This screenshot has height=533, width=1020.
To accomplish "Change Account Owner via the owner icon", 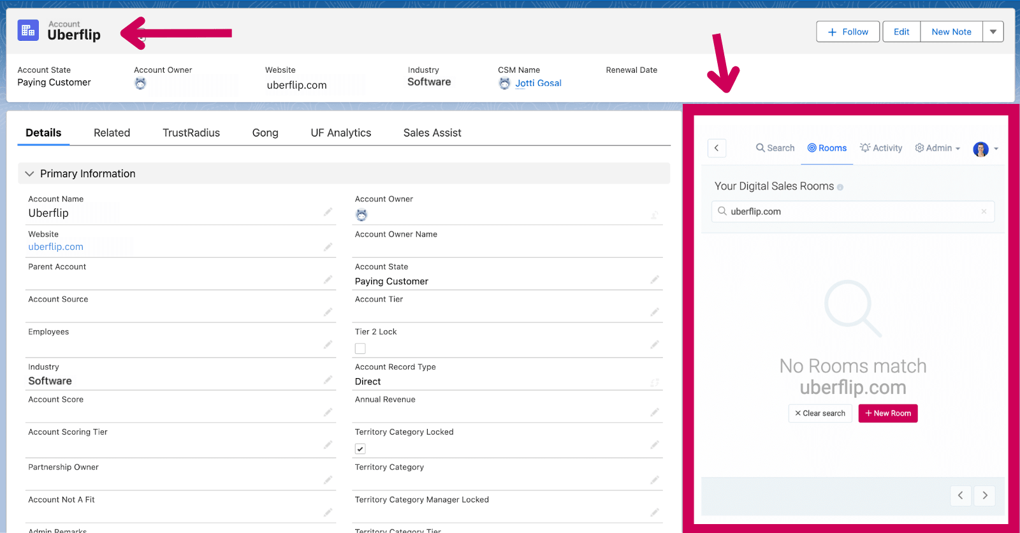I will coord(655,215).
